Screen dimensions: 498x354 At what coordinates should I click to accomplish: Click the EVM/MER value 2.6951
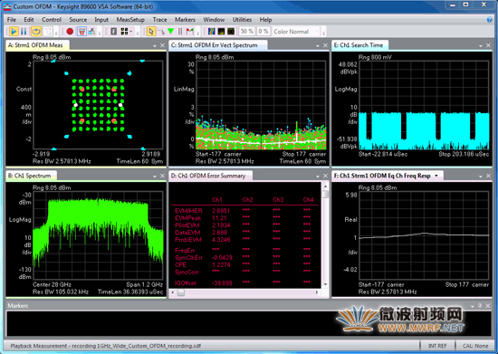[x=221, y=211]
